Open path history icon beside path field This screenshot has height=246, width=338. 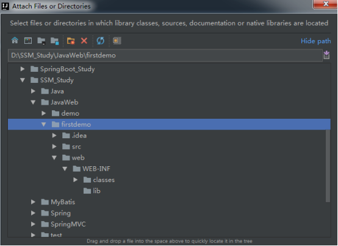[326, 55]
